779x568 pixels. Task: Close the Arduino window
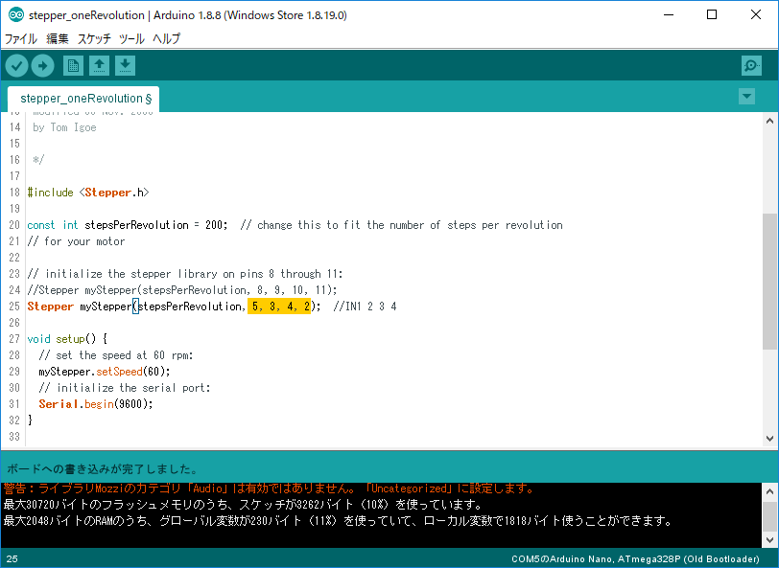pyautogui.click(x=756, y=15)
